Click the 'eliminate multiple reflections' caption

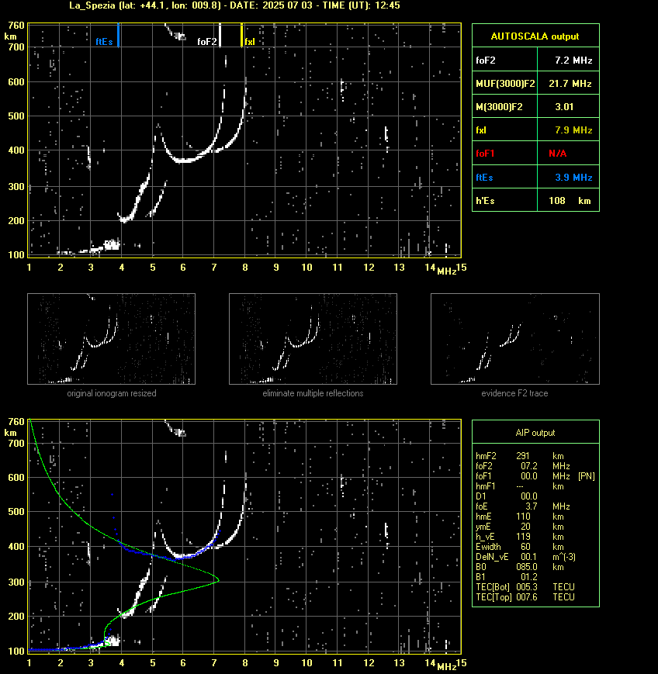point(313,393)
